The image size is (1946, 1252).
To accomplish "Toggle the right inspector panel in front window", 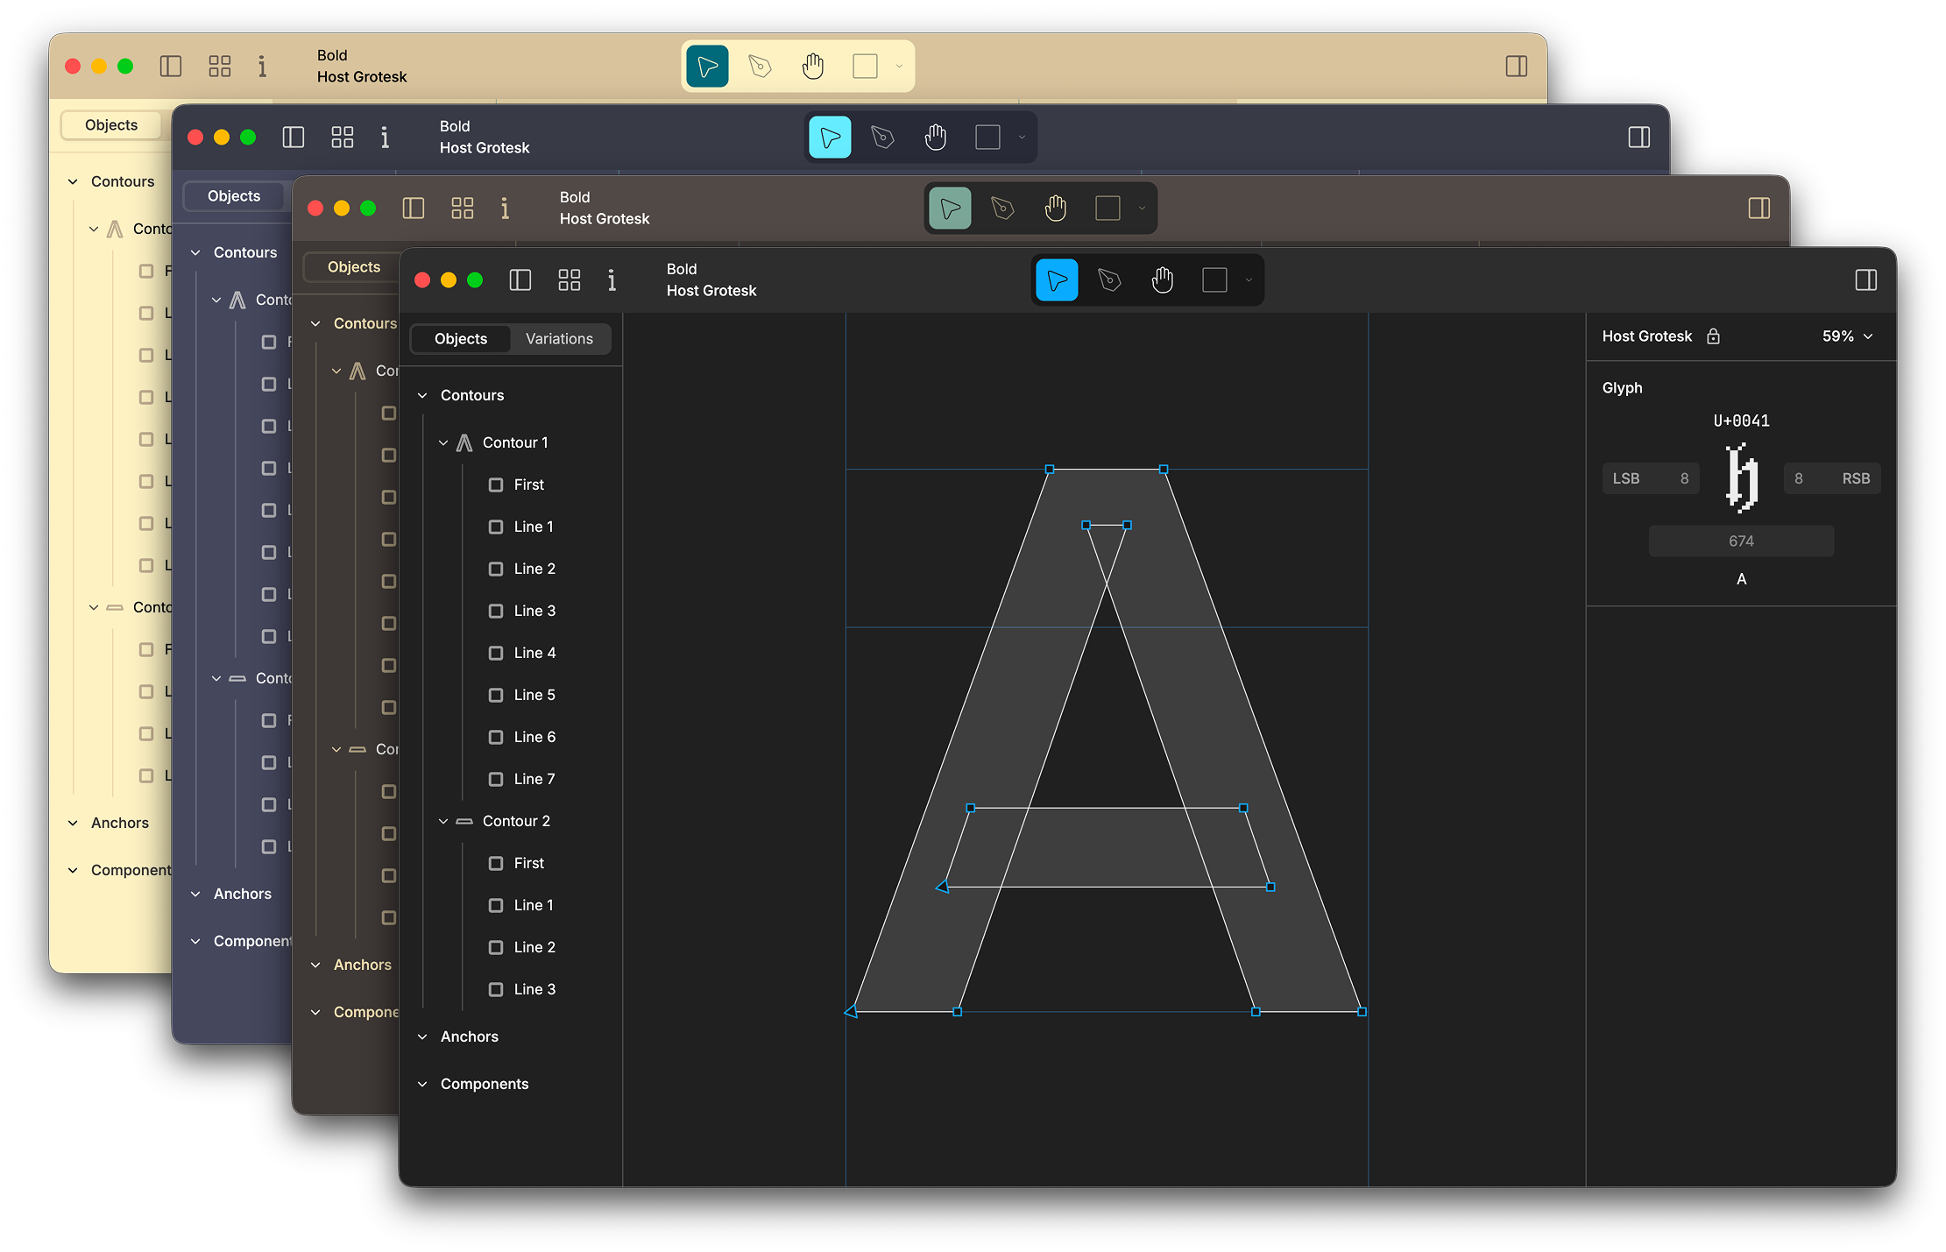I will click(x=1866, y=280).
